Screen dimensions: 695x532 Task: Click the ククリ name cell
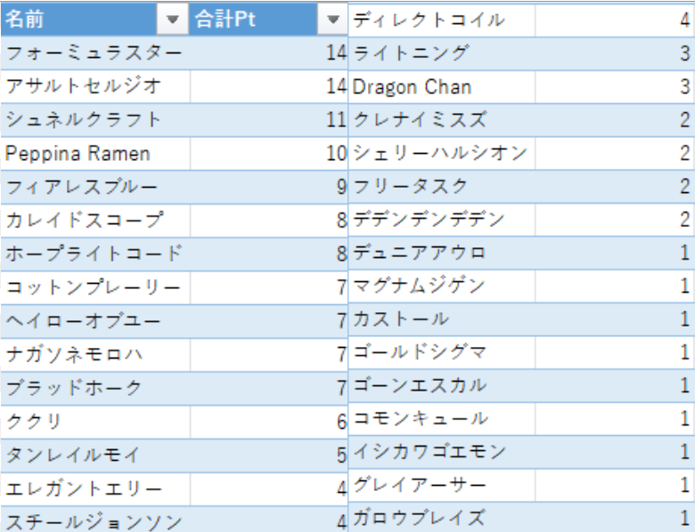pos(94,421)
